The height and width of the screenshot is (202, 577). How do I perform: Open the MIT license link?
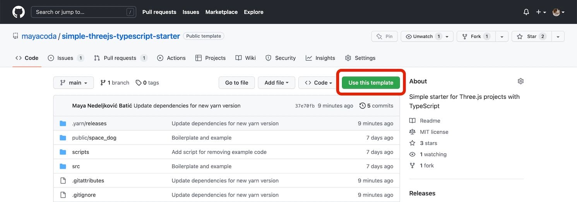pos(434,132)
